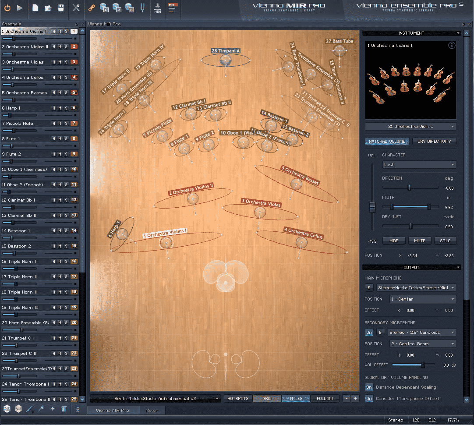
Task: Click the red MIR indicator in the toolbar
Action: pos(173,8)
